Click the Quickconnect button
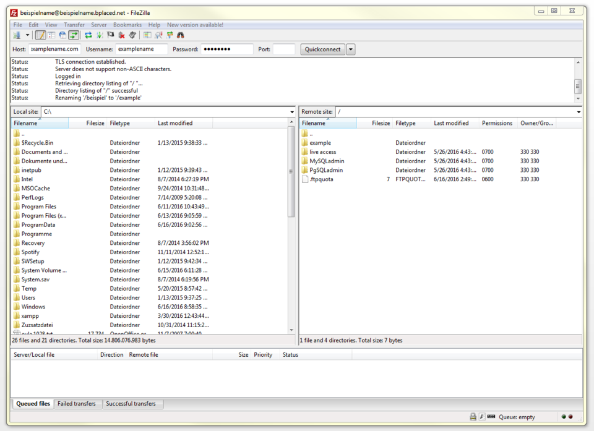 (x=323, y=49)
